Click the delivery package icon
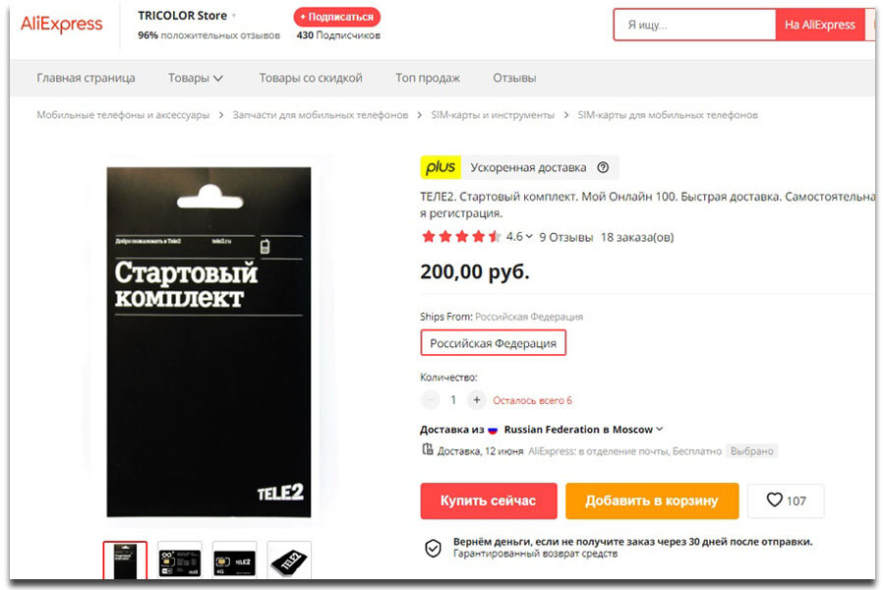 point(428,450)
